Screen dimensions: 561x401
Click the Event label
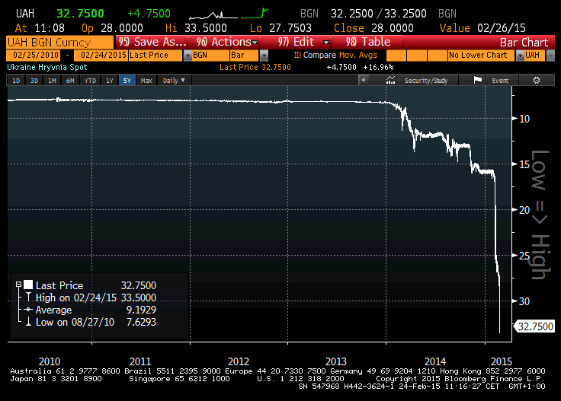pyautogui.click(x=500, y=81)
